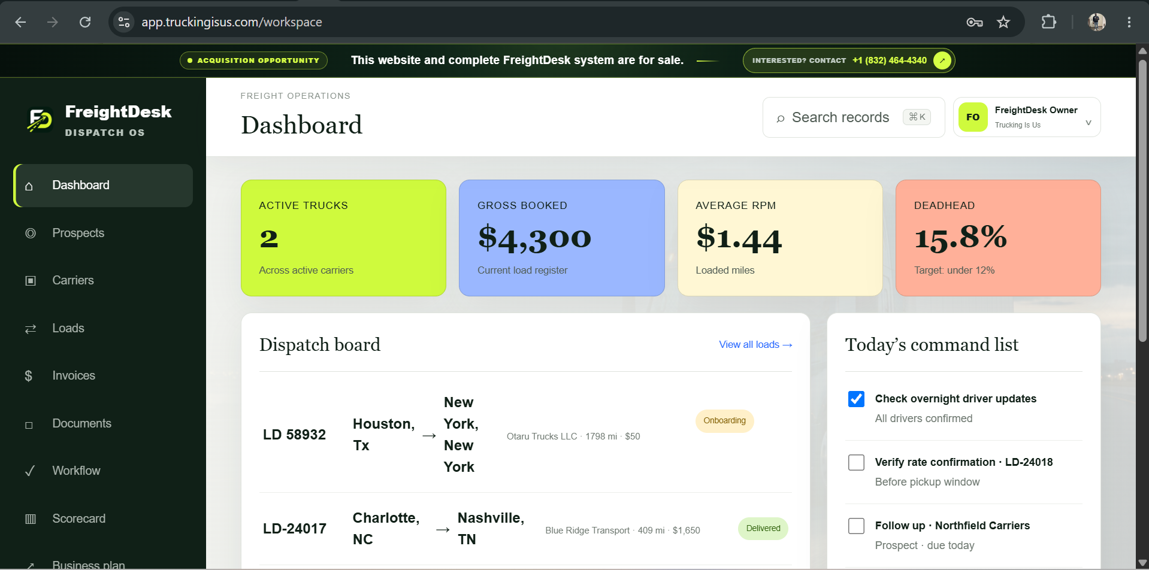Click the page vertical scrollbar
The height and width of the screenshot is (570, 1149).
[x=1142, y=201]
